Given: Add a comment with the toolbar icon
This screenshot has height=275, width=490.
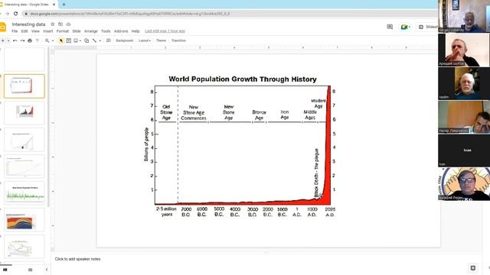Looking at the screenshot, I should tap(109, 40).
